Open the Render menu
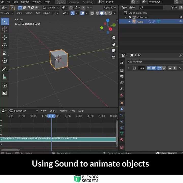 25,2
